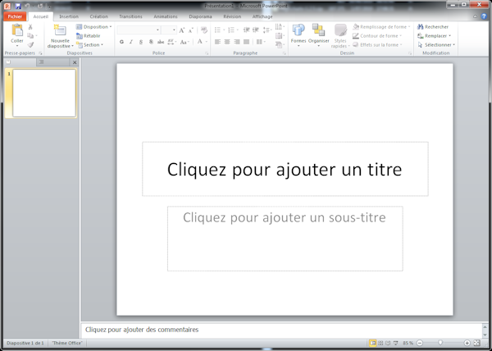Click the Remplacer button
The width and height of the screenshot is (492, 351).
(435, 35)
